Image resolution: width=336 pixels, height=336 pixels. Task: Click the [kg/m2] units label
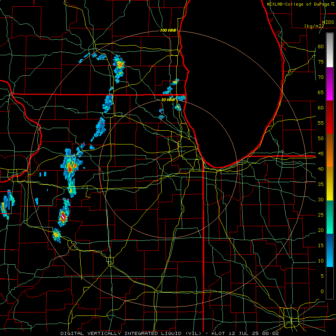pyautogui.click(x=314, y=26)
